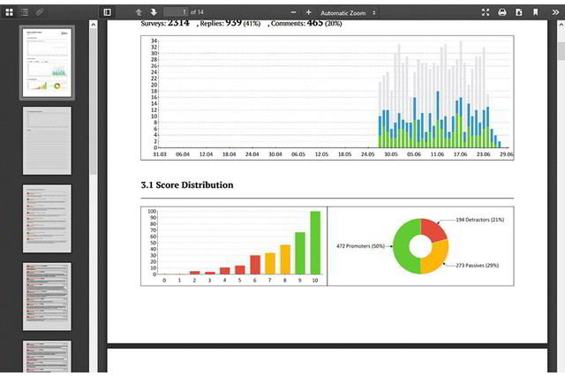Click the '472 Promoters (50%)' label
The width and height of the screenshot is (565, 376).
360,246
